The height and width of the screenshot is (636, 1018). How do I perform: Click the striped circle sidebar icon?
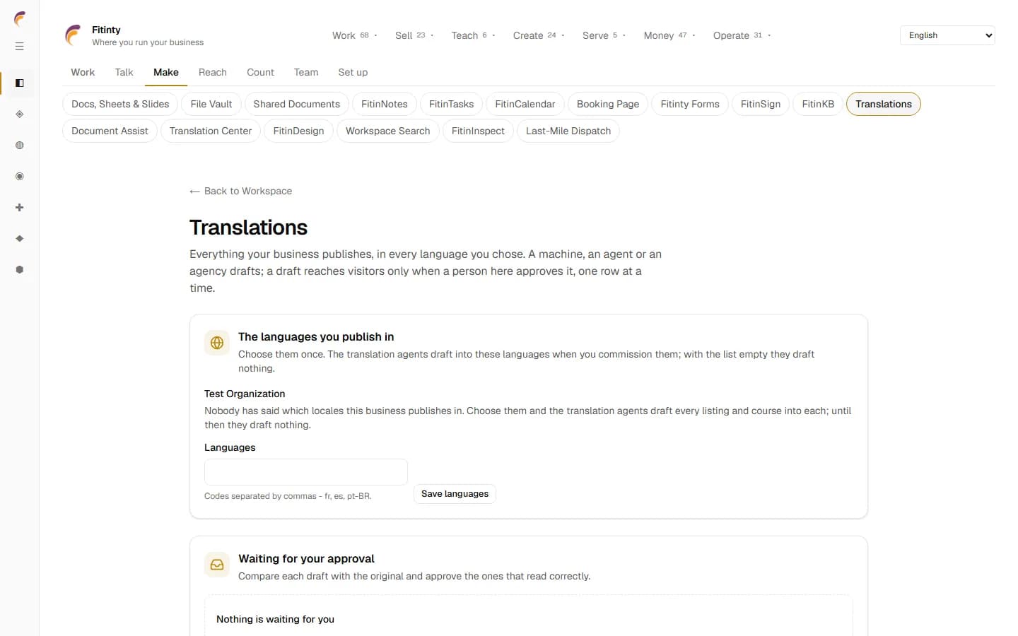20,146
